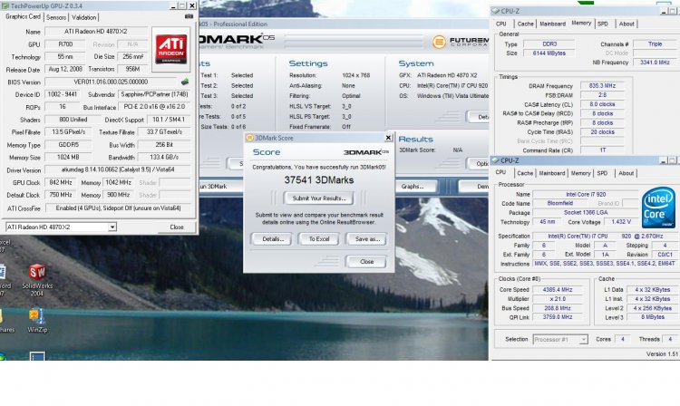
Task: Click the Core Voltage 1.432 V value
Action: [x=621, y=222]
